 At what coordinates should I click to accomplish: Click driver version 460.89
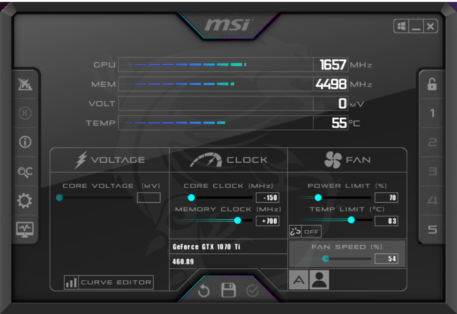[183, 262]
